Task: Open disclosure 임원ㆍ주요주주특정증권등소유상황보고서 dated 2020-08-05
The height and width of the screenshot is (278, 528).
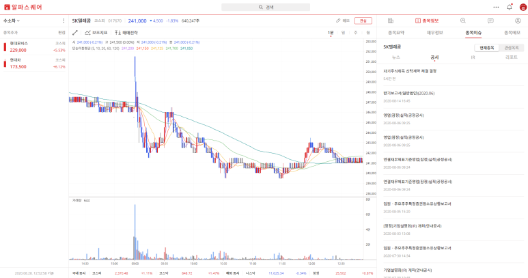Action: tap(417, 204)
